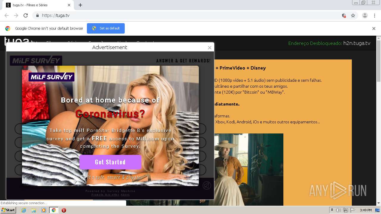The image size is (381, 214).
Task: Click the vertical scrollbar thumb
Action: point(379,61)
